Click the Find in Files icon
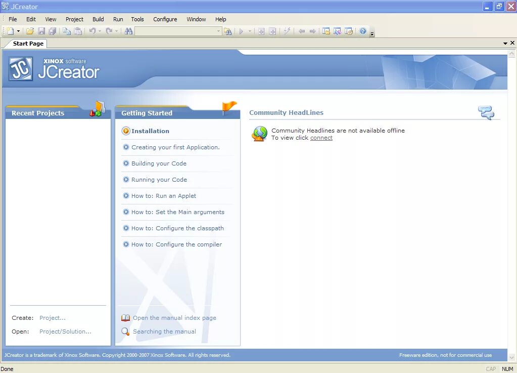Viewport: 517px width, 373px height. click(228, 31)
